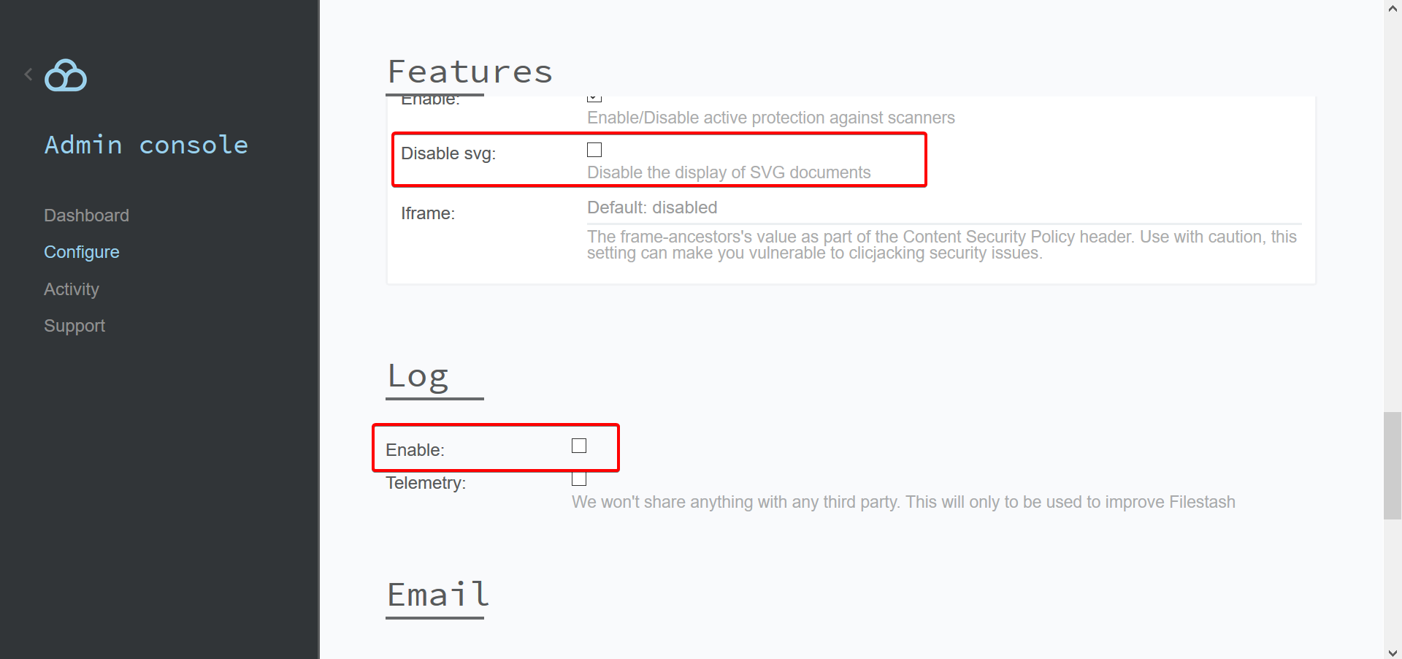Open the Activity page
The width and height of the screenshot is (1402, 659).
tap(72, 289)
